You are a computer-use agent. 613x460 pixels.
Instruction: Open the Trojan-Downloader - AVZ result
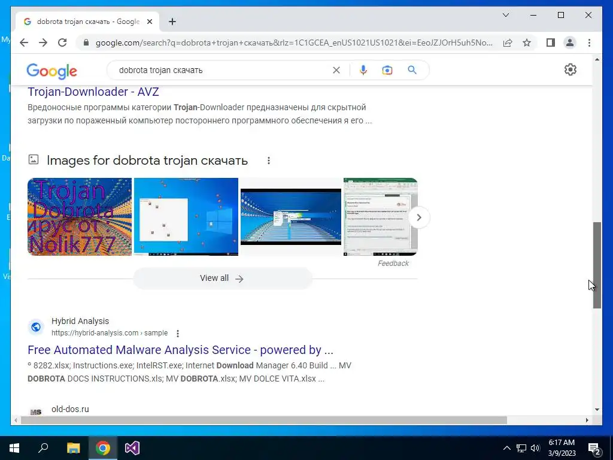(x=93, y=92)
